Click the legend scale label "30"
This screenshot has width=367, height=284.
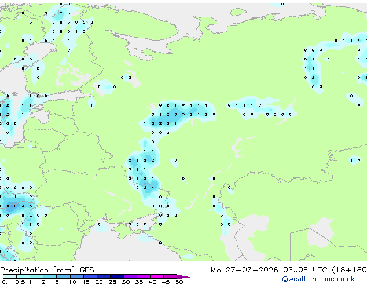click(x=126, y=282)
